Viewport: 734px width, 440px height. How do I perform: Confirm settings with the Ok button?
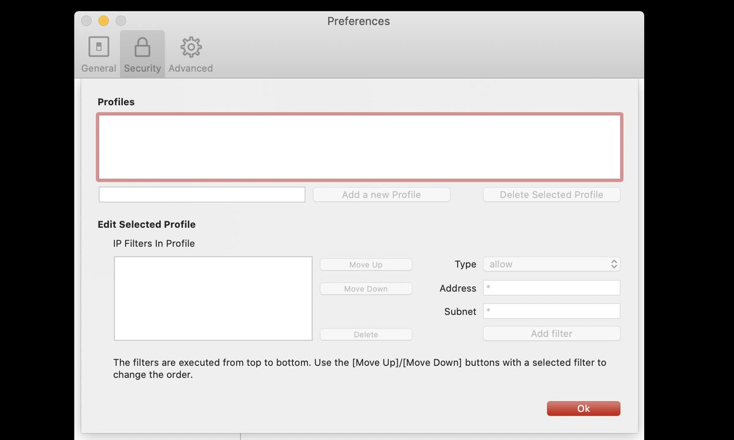[x=583, y=408]
